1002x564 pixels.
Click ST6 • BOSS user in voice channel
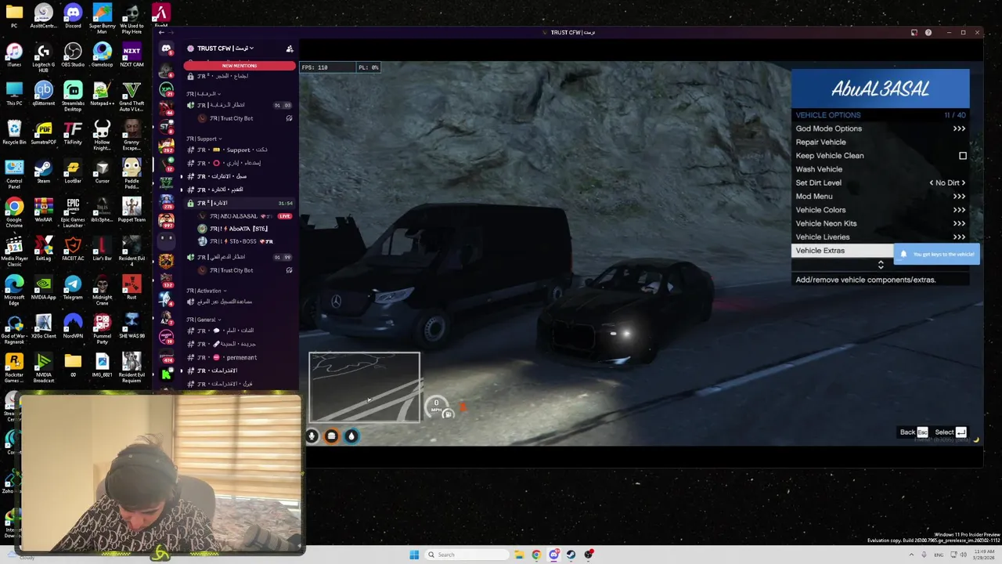[x=243, y=241]
